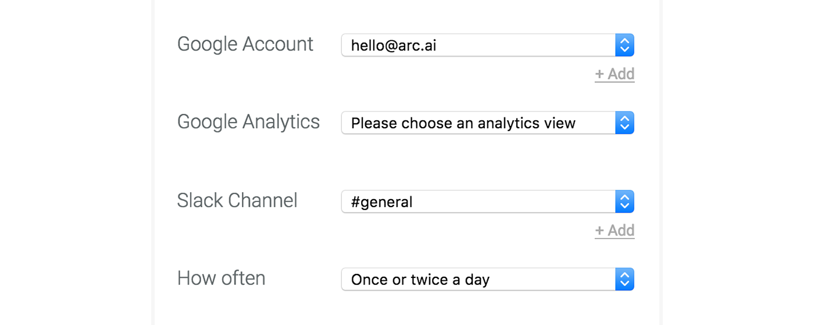
Task: Click the down chevron in How often stepper
Action: pos(624,284)
